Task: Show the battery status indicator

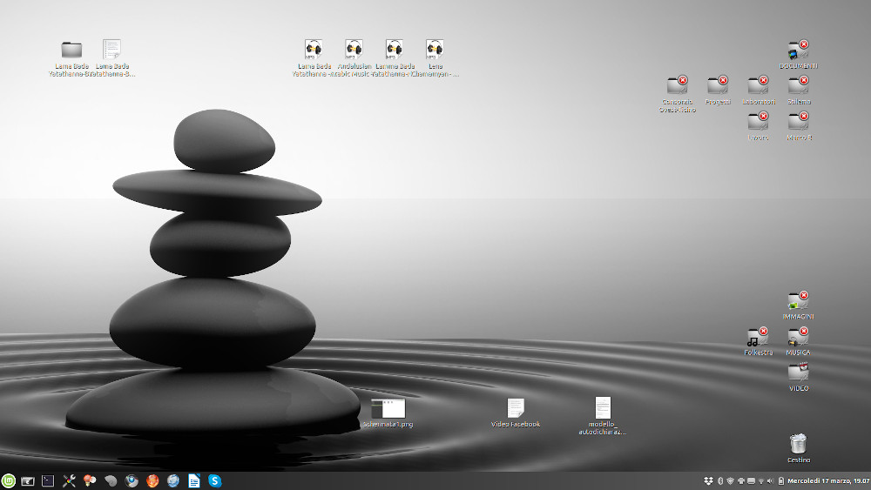Action: (x=781, y=481)
